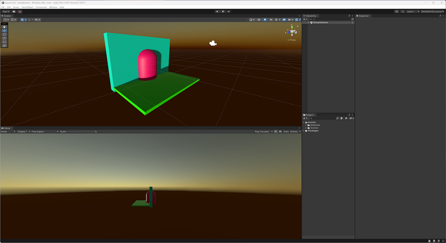Switch to the Game tab
This screenshot has width=446, height=243.
tap(6, 128)
